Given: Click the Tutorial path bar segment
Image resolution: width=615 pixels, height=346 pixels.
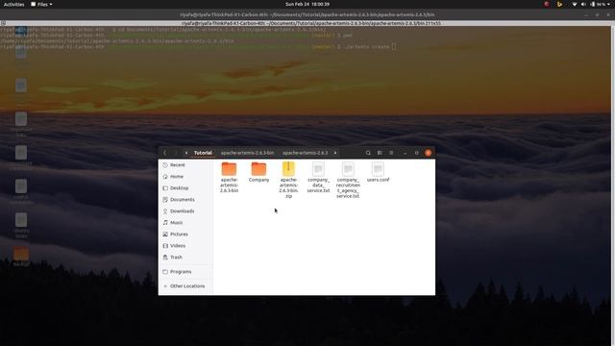Looking at the screenshot, I should pyautogui.click(x=203, y=153).
